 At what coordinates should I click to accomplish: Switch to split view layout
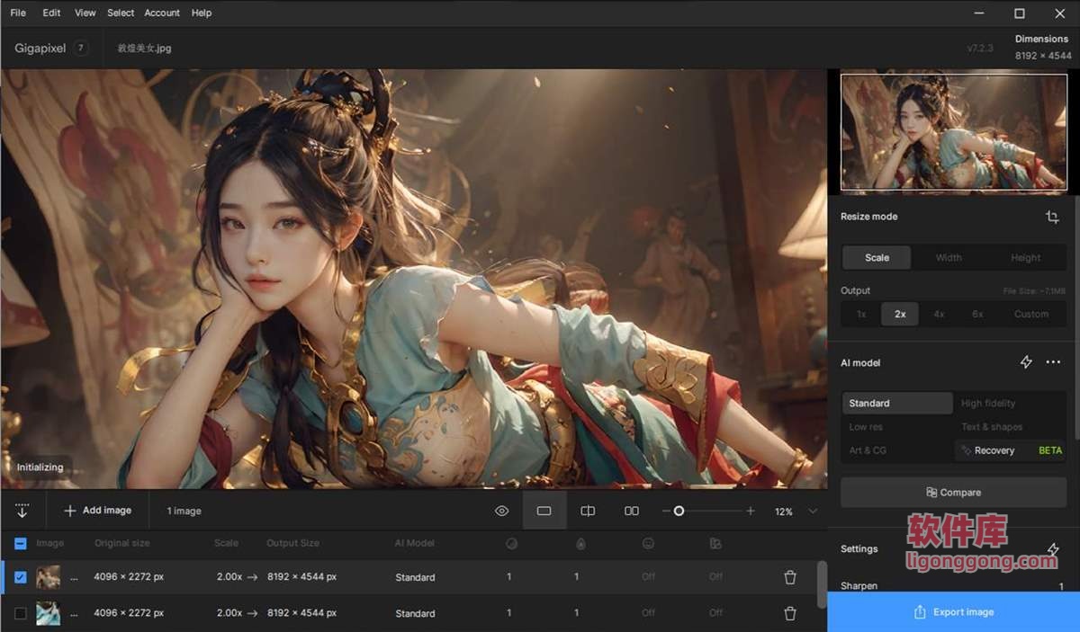click(588, 511)
